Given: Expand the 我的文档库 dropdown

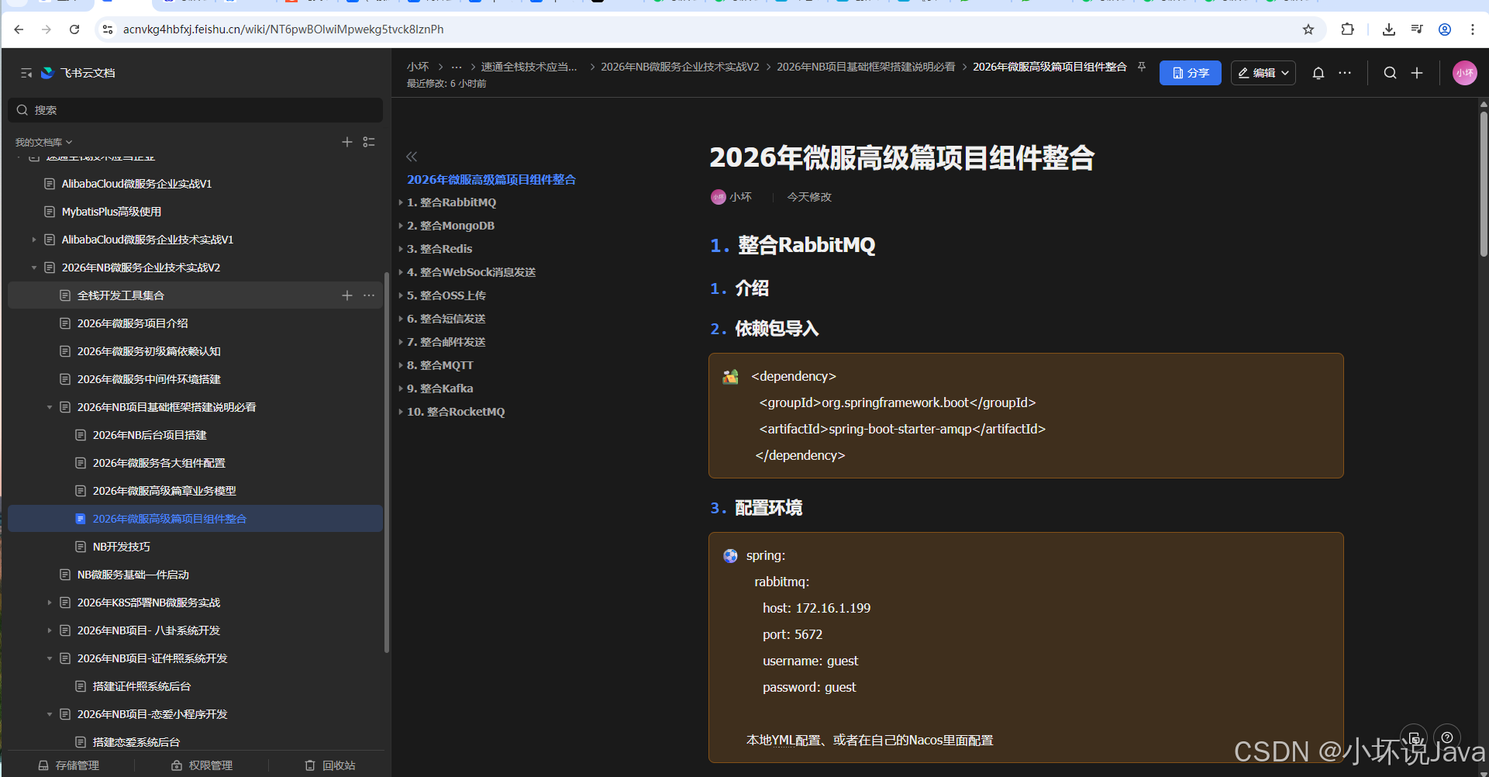Looking at the screenshot, I should pos(68,142).
